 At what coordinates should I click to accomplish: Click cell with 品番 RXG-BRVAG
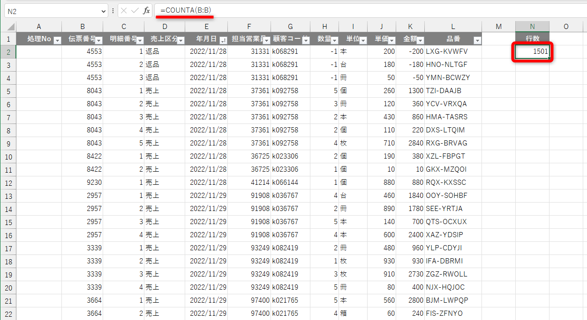pyautogui.click(x=453, y=143)
